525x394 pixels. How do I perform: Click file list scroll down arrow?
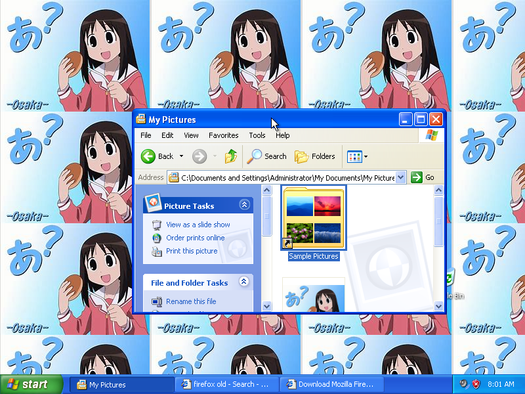tap(438, 306)
